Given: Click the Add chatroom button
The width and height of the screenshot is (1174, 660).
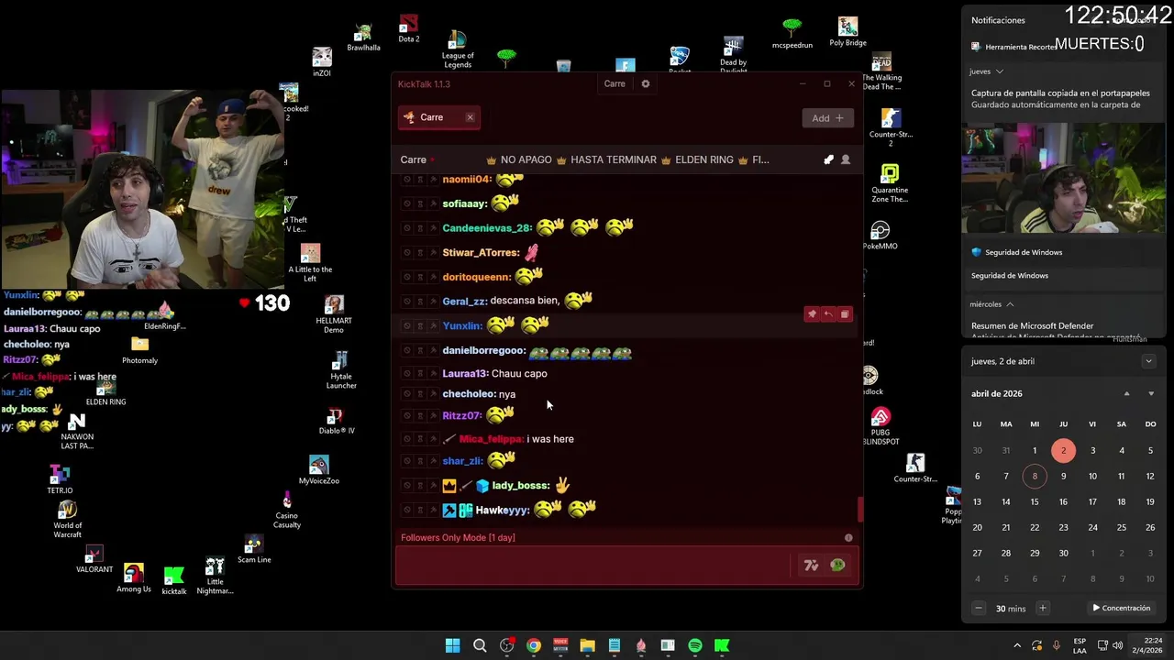Looking at the screenshot, I should click(827, 117).
